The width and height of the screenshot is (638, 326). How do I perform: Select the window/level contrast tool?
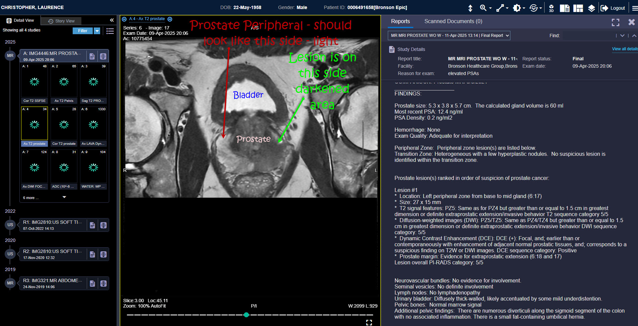(x=517, y=8)
